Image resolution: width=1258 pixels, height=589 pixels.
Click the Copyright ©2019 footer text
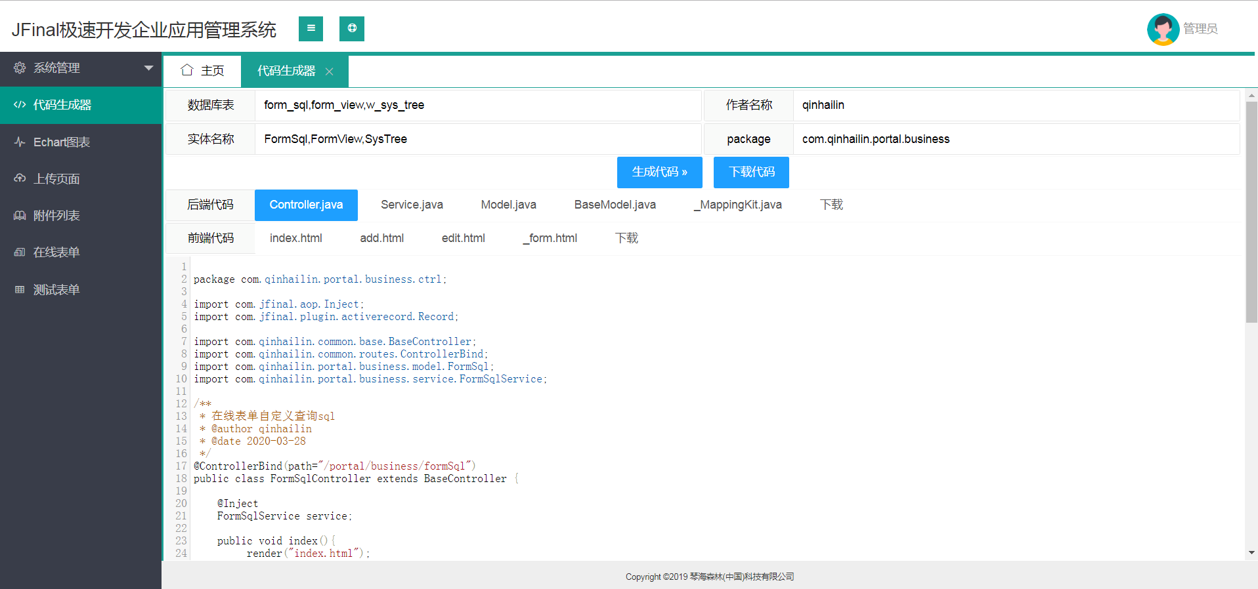[x=710, y=577]
